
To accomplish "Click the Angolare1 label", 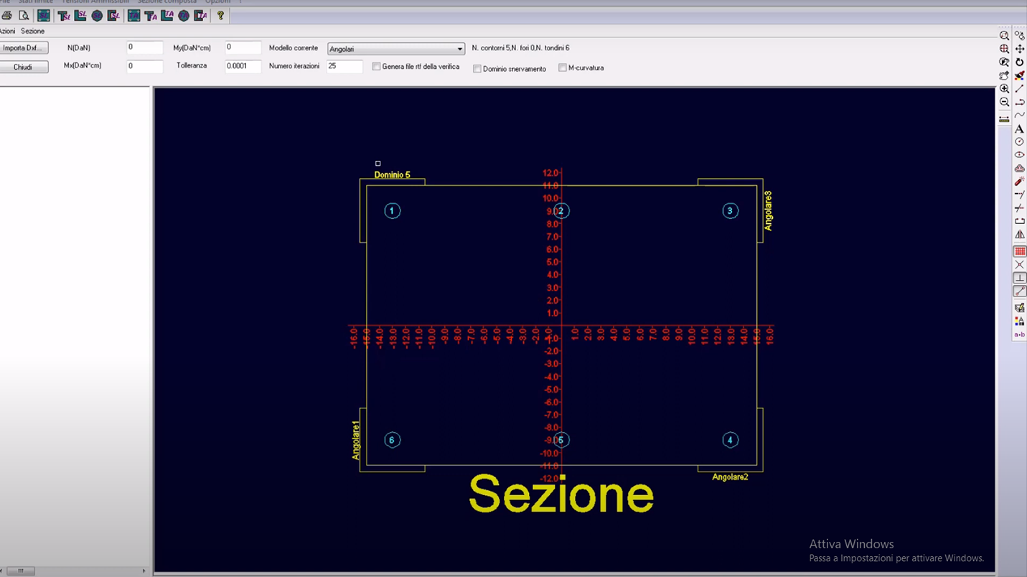I will click(355, 440).
